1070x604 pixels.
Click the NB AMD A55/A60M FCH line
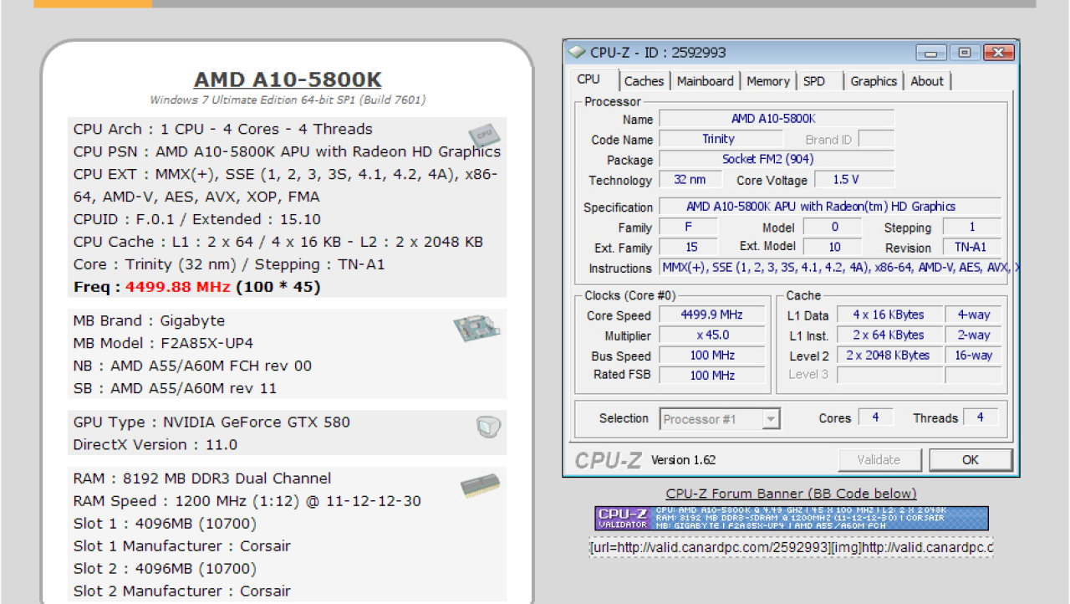pyautogui.click(x=193, y=366)
